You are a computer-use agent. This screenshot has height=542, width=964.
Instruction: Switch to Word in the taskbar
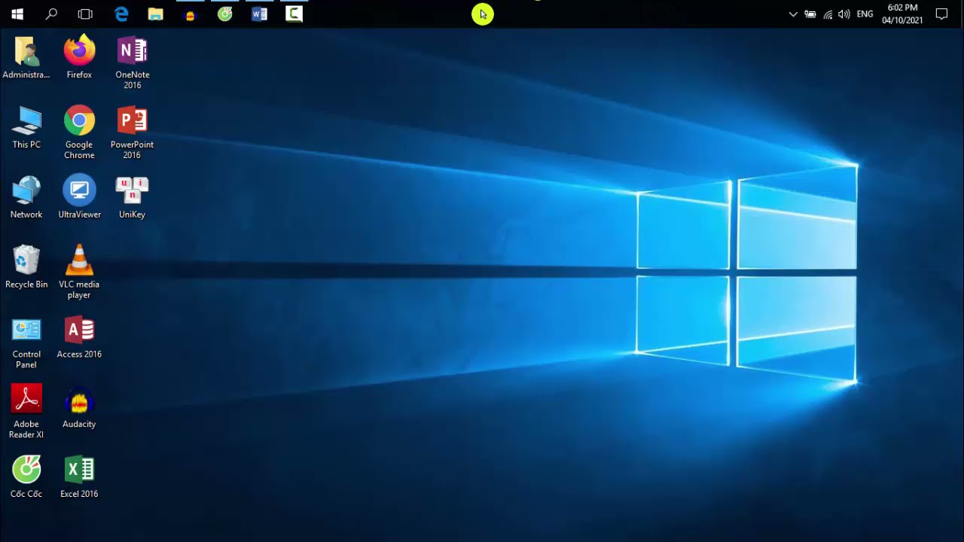[x=260, y=14]
